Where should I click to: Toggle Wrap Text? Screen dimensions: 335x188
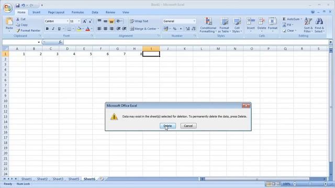pyautogui.click(x=139, y=21)
